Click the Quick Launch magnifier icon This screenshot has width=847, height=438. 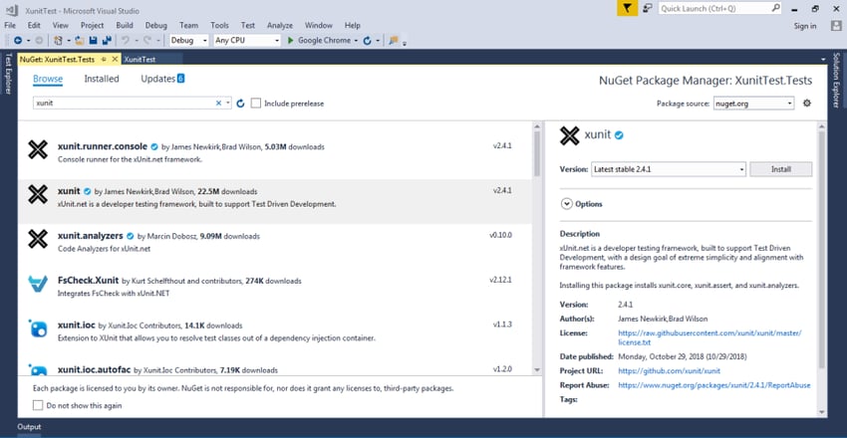[x=775, y=8]
